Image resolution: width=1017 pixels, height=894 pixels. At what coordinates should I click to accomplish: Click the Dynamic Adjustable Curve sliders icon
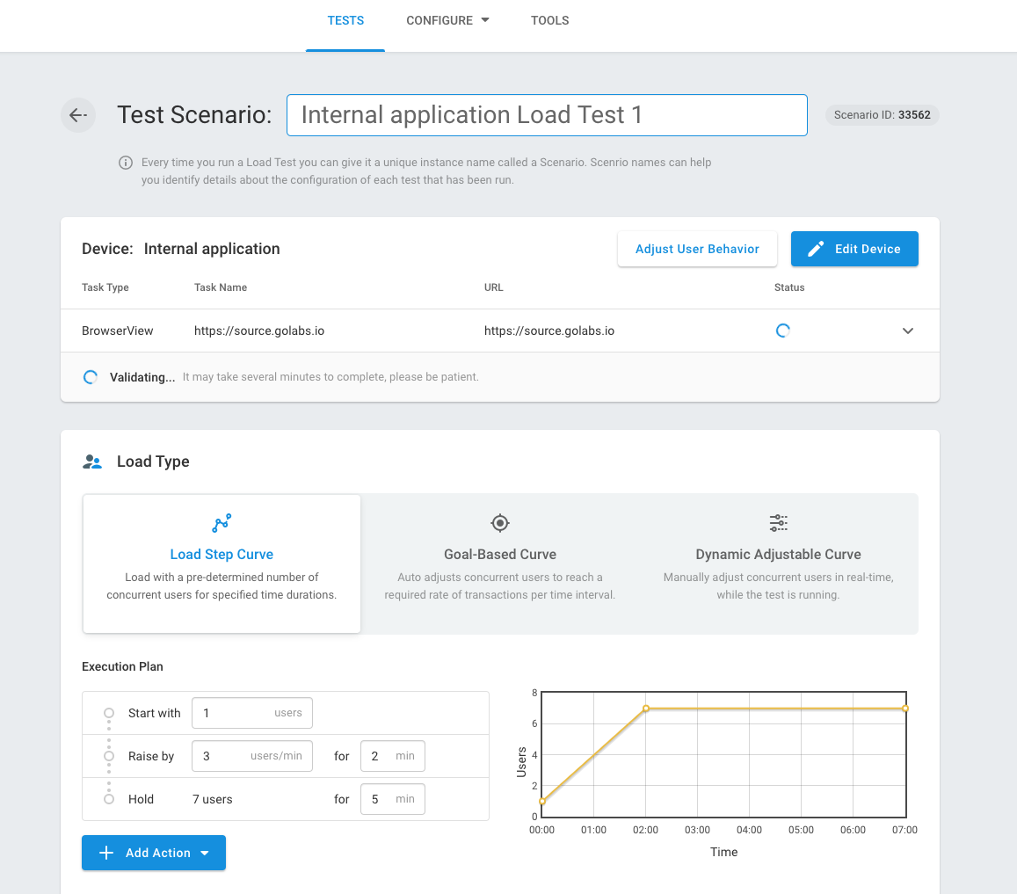(778, 523)
